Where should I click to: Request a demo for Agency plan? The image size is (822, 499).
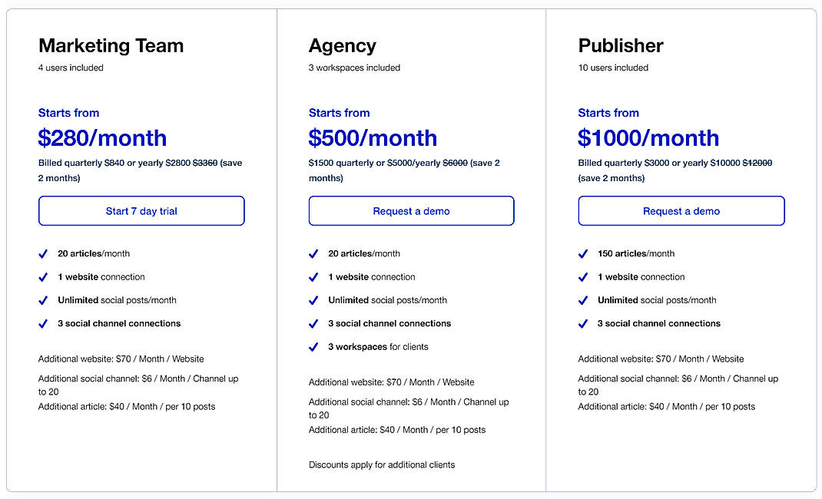point(411,211)
